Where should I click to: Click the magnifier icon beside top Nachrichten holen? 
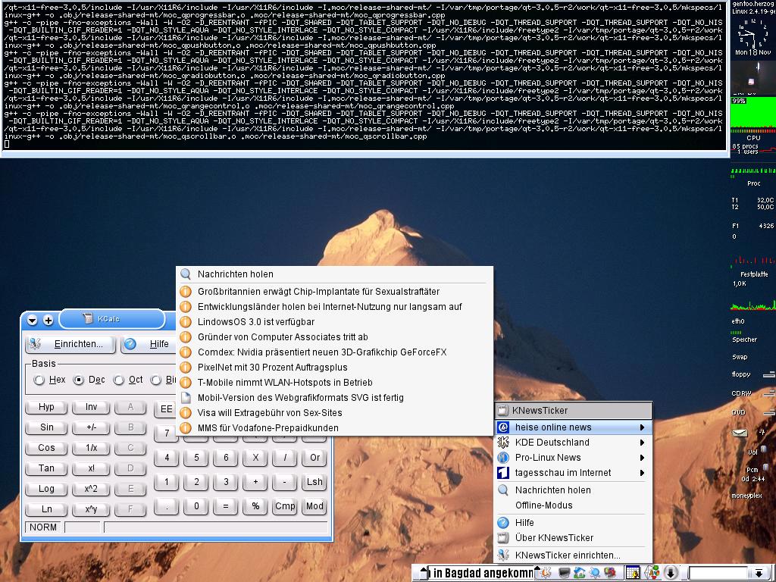click(186, 274)
